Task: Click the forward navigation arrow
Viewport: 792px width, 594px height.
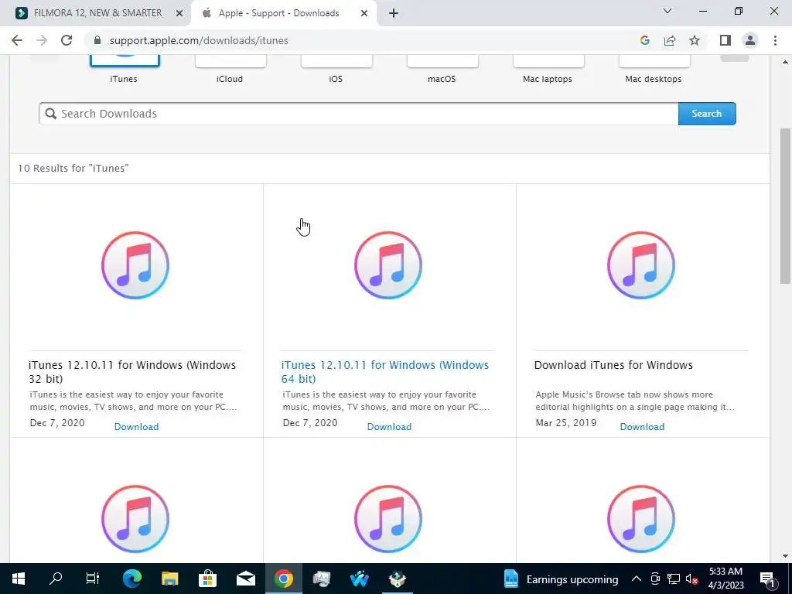Action: pyautogui.click(x=42, y=40)
